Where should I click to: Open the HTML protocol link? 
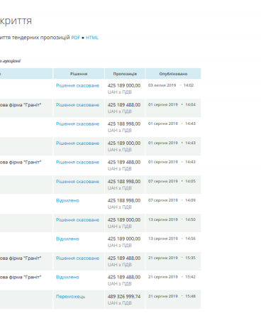(92, 38)
